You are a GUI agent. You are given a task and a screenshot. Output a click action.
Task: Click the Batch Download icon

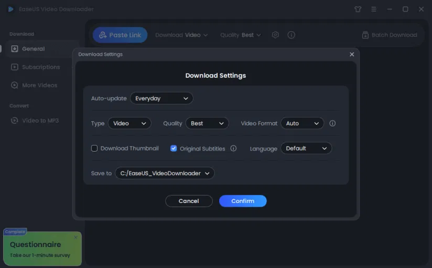365,35
